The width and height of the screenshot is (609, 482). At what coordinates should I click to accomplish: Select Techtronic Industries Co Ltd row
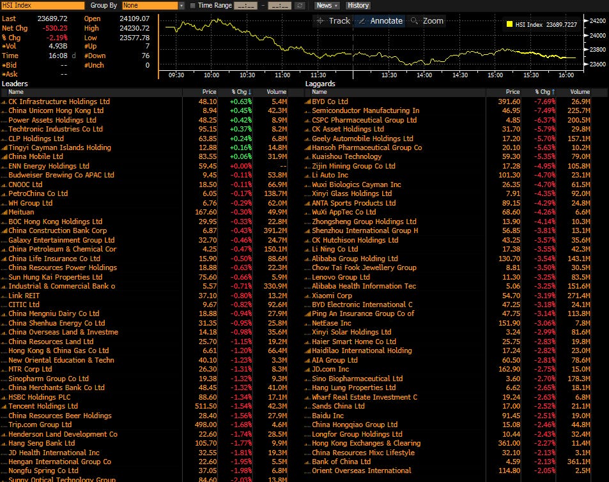(144, 129)
